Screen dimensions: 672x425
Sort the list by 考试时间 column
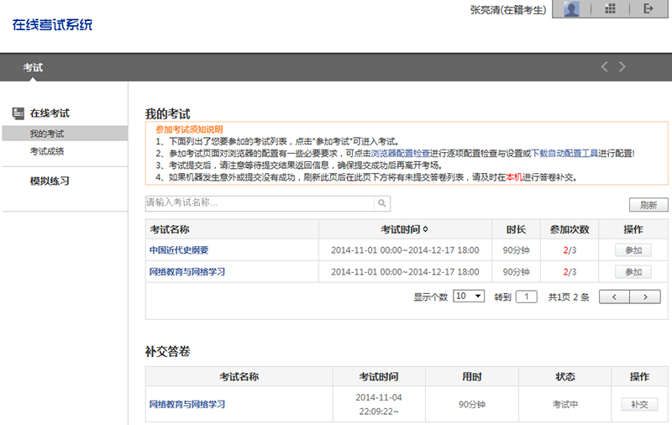(404, 229)
